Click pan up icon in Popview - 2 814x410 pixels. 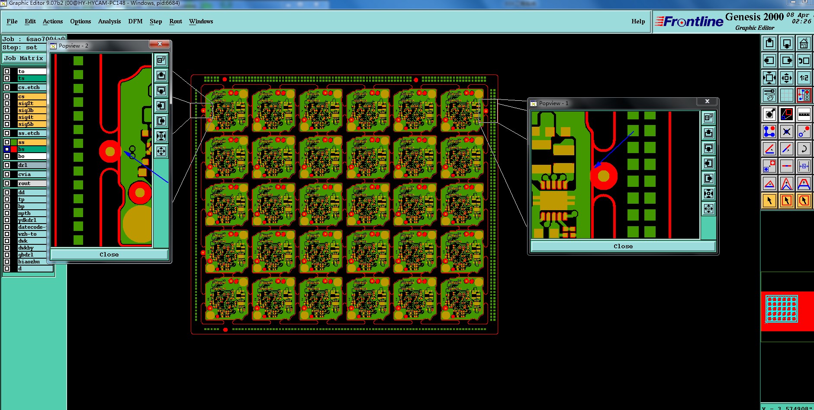pos(161,76)
